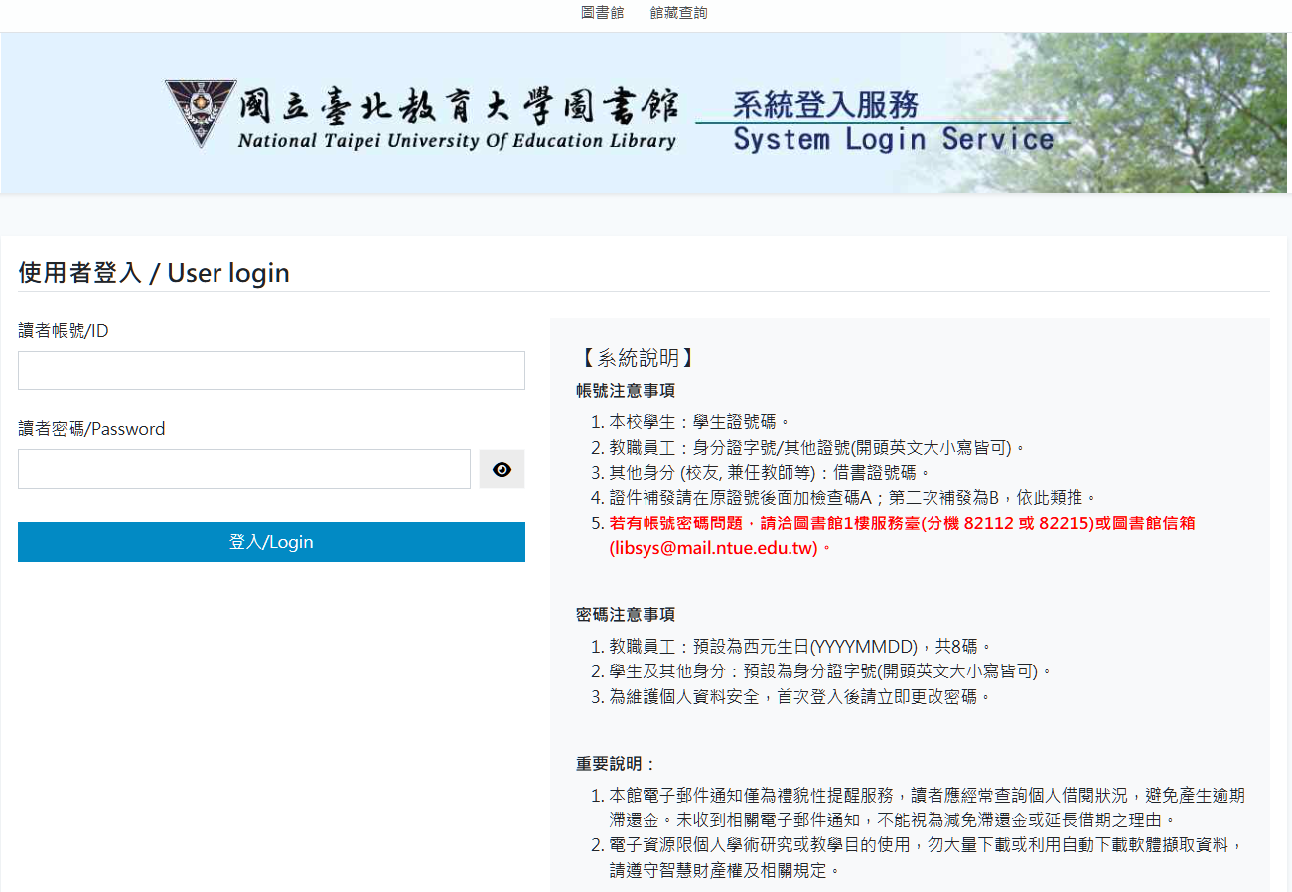Click the 密碼注意事項 subheading
The height and width of the screenshot is (892, 1292).
pyautogui.click(x=626, y=615)
